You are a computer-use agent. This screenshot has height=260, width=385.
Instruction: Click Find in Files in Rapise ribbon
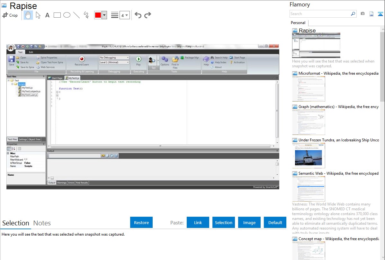[x=175, y=63]
